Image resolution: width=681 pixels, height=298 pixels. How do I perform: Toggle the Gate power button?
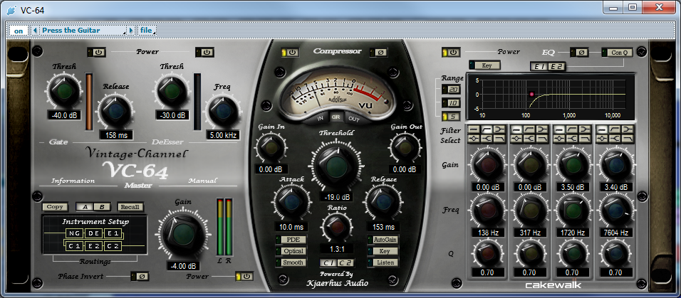click(x=98, y=52)
